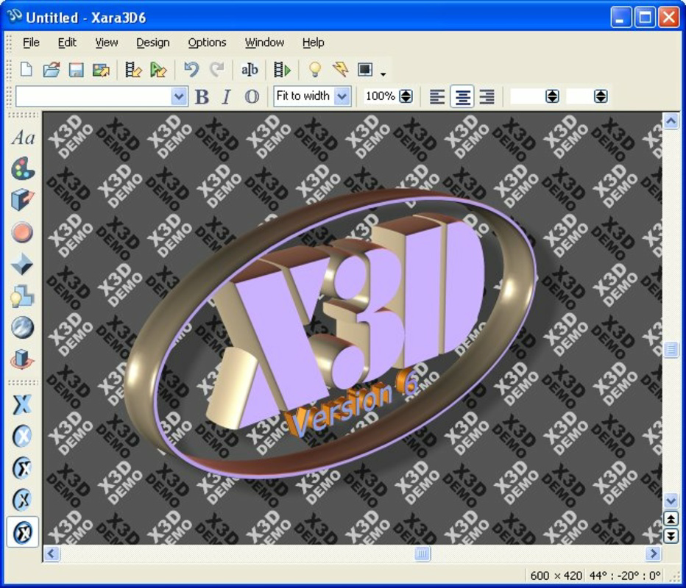The image size is (686, 588).
Task: Click the font name input field
Action: [x=93, y=96]
